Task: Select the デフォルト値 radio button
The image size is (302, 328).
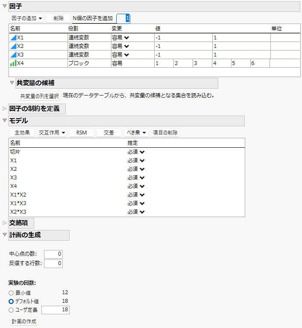Action: click(11, 301)
